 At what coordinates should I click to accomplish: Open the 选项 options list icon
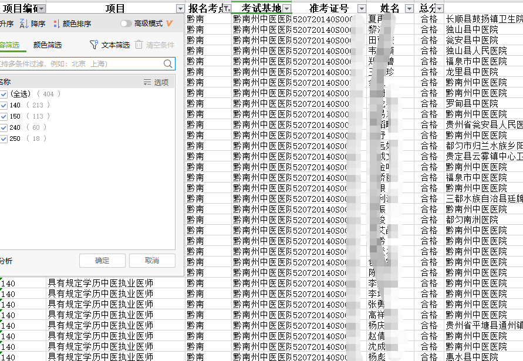point(147,82)
